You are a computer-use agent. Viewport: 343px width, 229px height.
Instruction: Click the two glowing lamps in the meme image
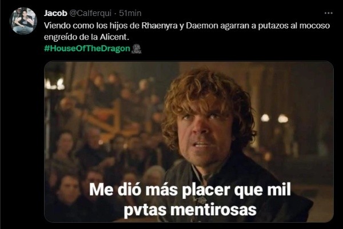tap(274, 118)
